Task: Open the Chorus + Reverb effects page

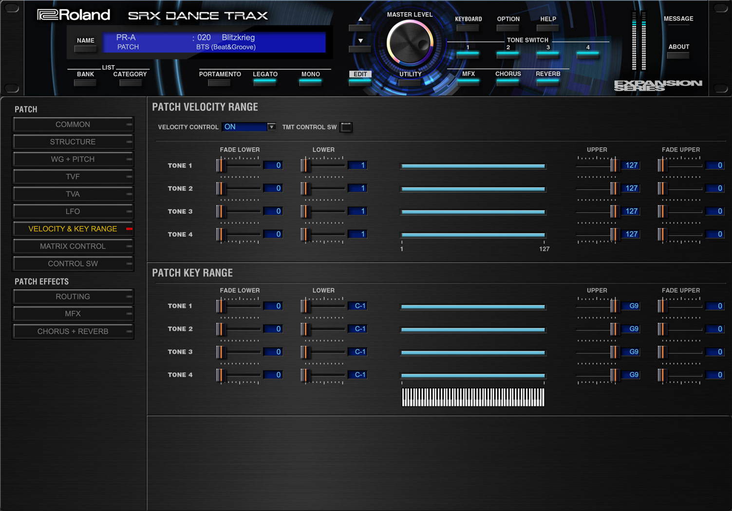Action: coord(73,331)
